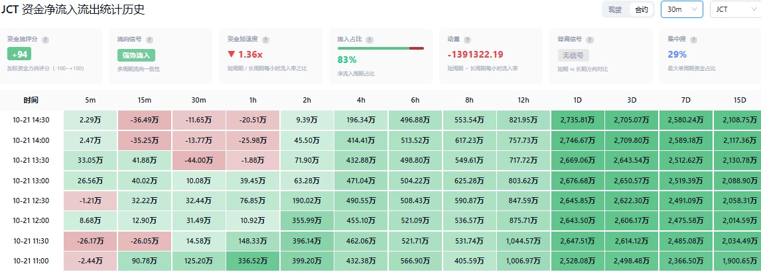Select the 5m column header
Screen dimensions: 761x272
90,100
